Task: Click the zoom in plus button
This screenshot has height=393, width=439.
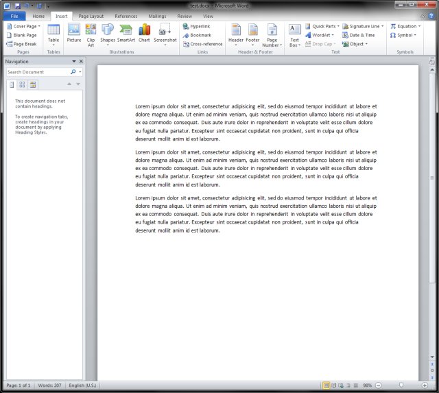Action: coord(425,385)
